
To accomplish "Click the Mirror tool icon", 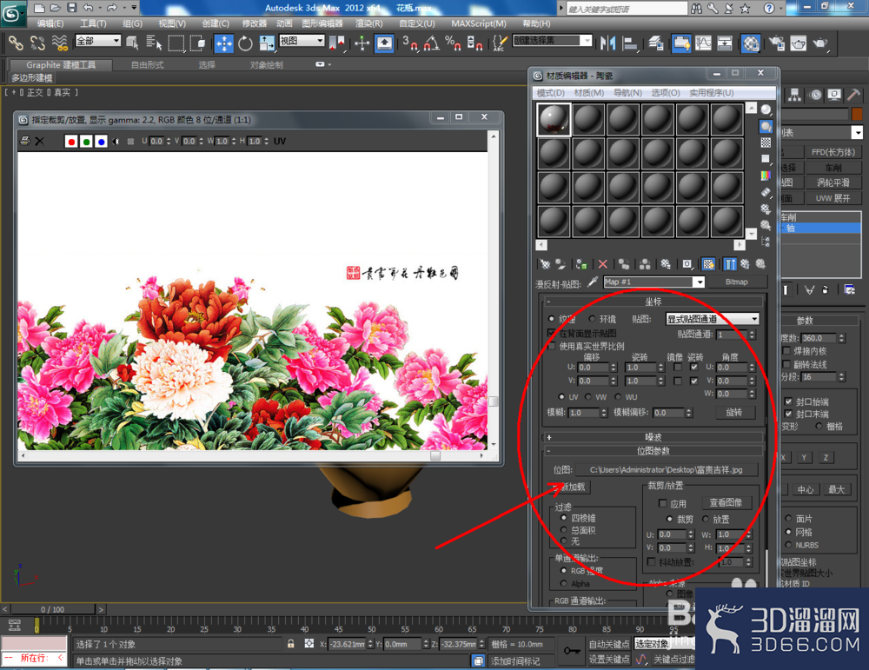I will click(608, 43).
